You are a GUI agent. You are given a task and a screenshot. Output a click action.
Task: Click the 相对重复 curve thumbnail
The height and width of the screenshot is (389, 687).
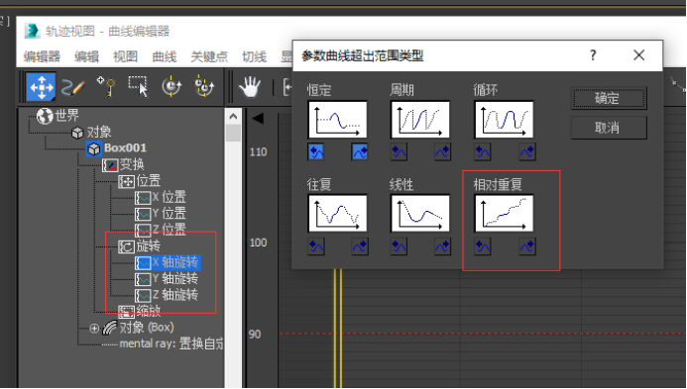tap(505, 214)
